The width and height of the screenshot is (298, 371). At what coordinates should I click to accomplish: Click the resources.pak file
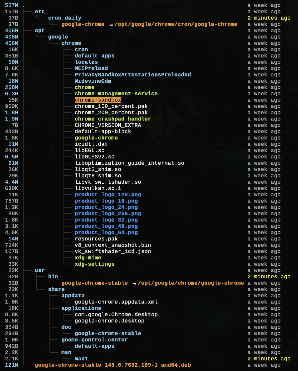[96, 239]
